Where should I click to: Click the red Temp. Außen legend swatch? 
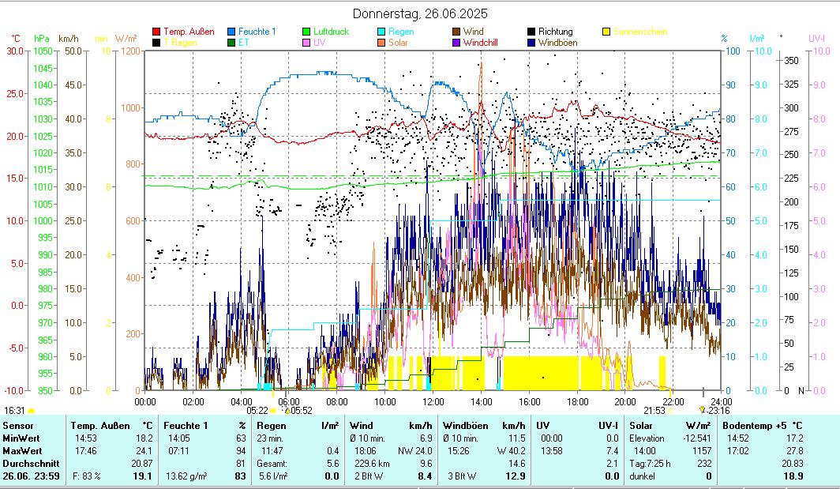156,32
